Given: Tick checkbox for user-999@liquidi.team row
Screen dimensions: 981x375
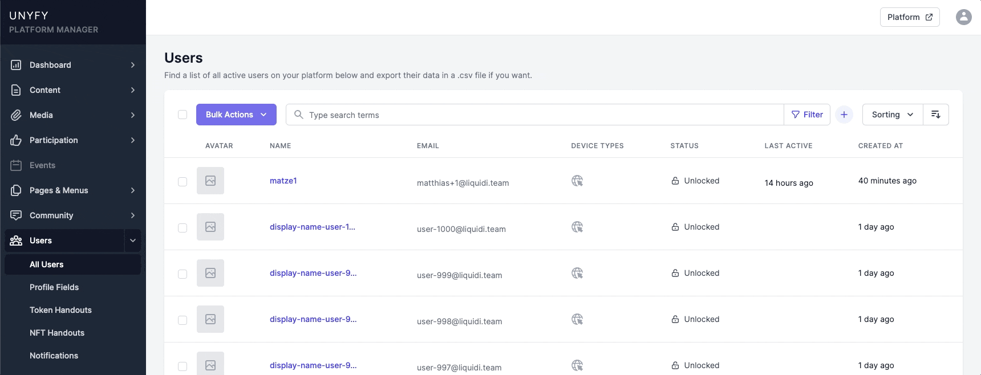Looking at the screenshot, I should coord(183,274).
